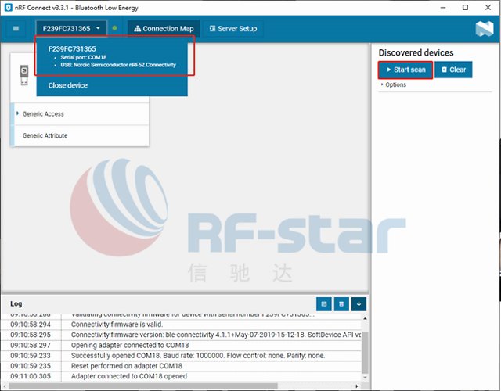Select the log entry 'Adapter connected to COM18 opened'
501x391 pixels.
tap(129, 376)
